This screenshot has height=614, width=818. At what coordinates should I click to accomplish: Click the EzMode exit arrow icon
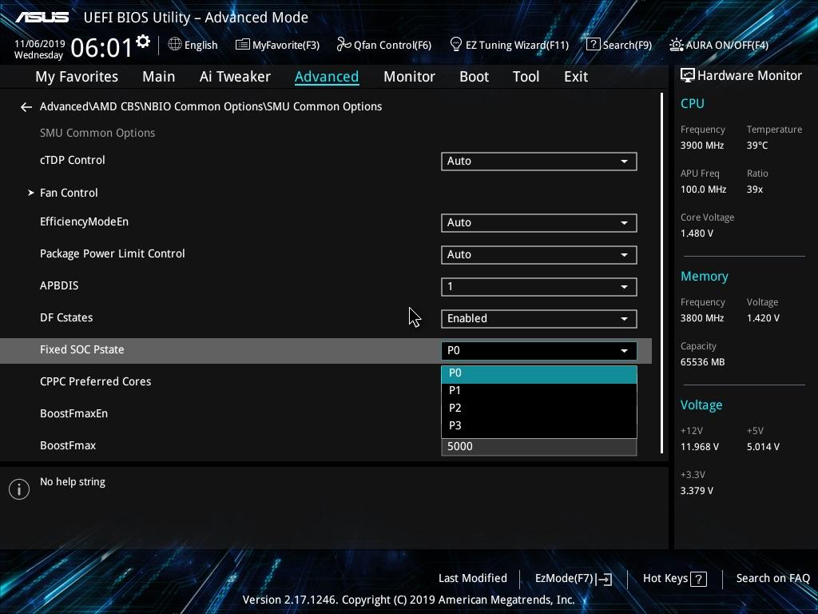point(604,579)
